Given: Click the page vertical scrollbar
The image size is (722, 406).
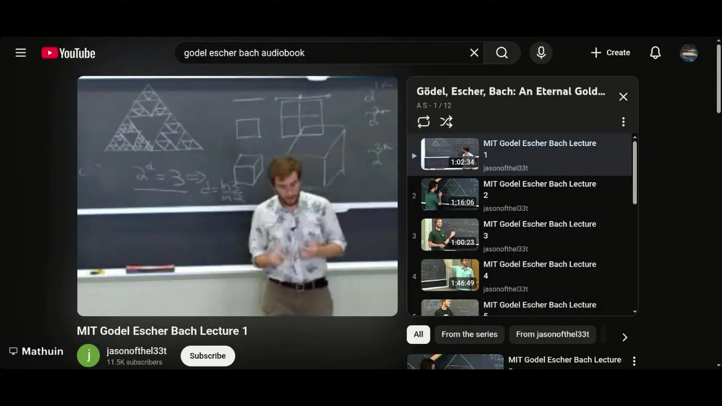Looking at the screenshot, I should tap(719, 79).
